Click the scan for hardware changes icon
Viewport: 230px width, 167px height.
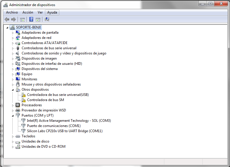point(47,19)
